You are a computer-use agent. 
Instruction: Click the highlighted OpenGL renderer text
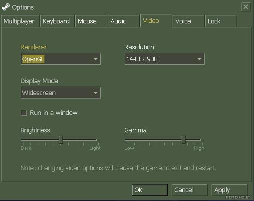point(33,59)
